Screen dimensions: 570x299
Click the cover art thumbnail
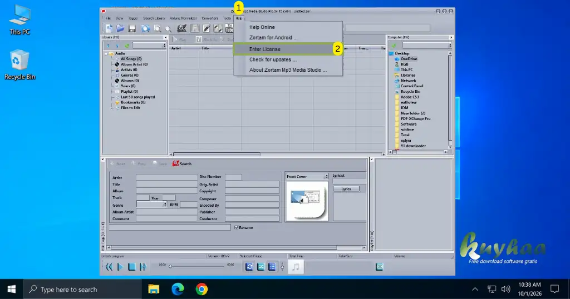pos(307,200)
